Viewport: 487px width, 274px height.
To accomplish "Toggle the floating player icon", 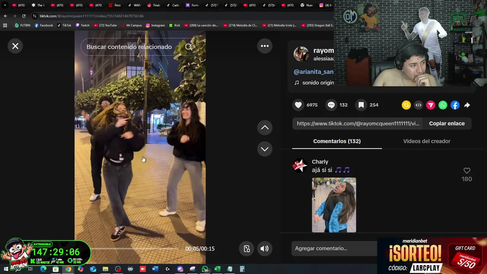I will 247,249.
